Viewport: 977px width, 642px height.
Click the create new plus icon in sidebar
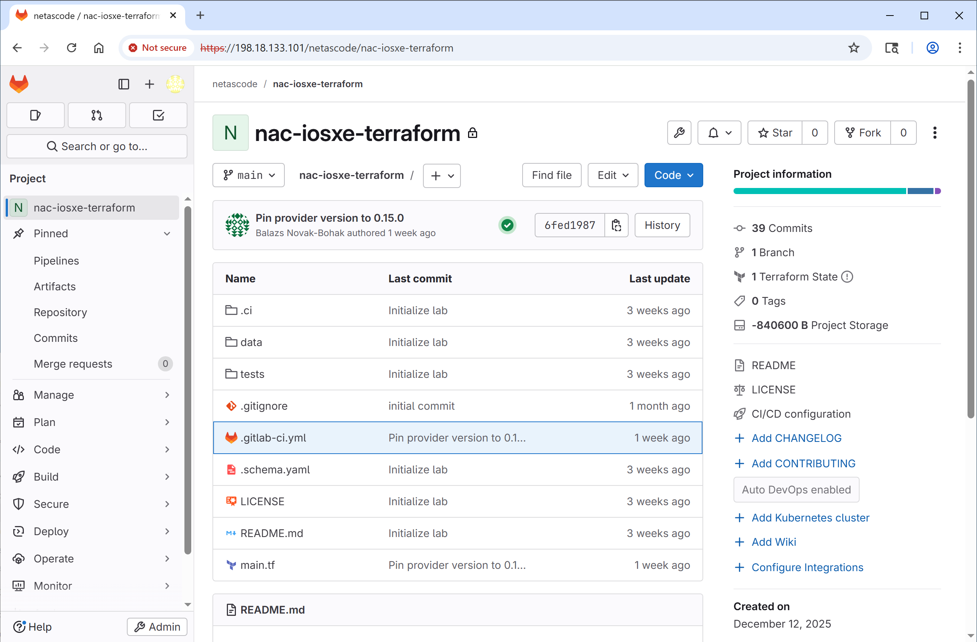[150, 84]
